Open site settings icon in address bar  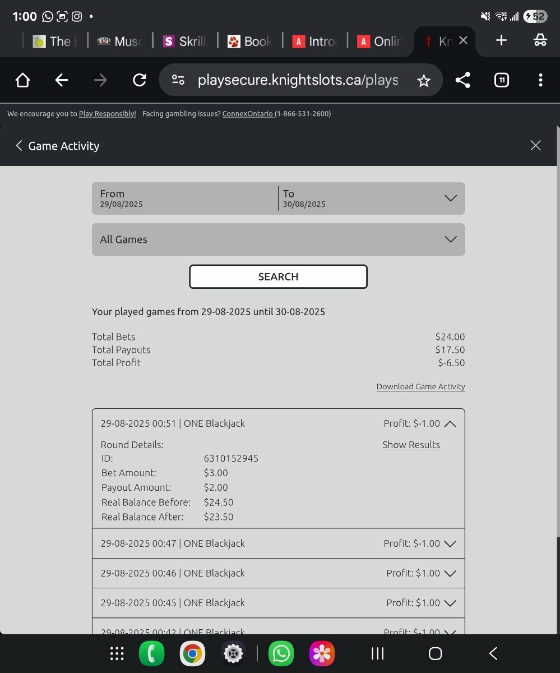click(x=178, y=80)
